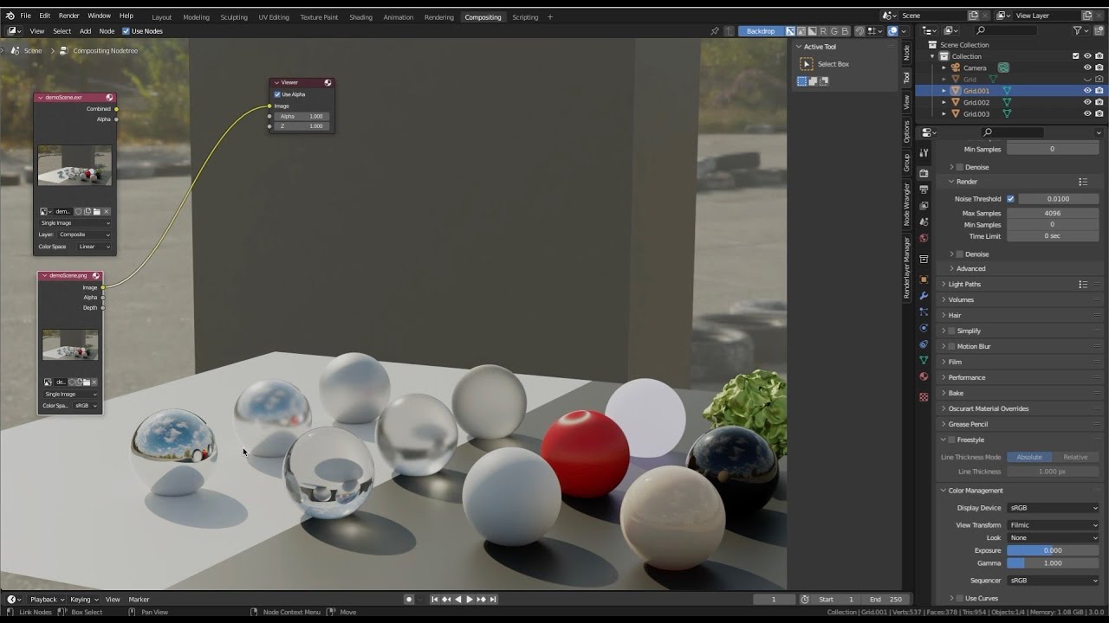The height and width of the screenshot is (623, 1109).
Task: Click the Blender logo menu icon
Action: coord(10,16)
